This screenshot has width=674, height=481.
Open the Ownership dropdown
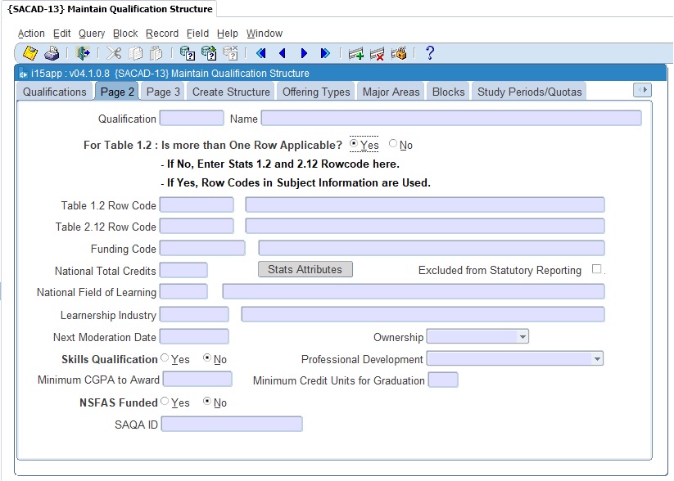pyautogui.click(x=522, y=336)
